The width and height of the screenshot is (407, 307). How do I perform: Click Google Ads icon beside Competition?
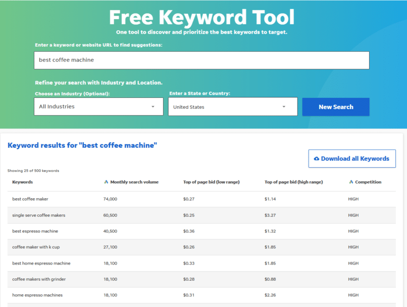click(x=351, y=182)
